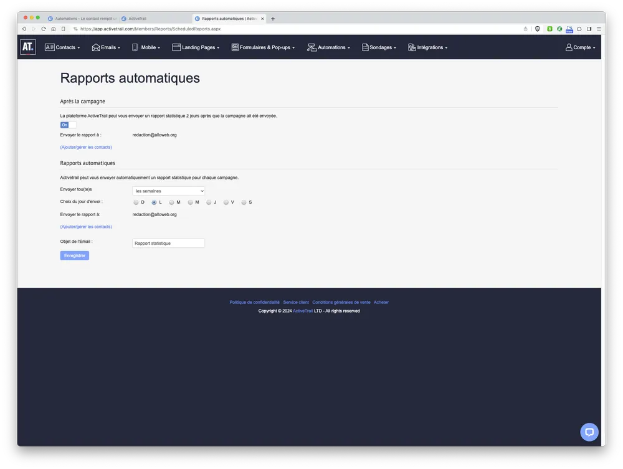Open the live chat bubble widget
The width and height of the screenshot is (623, 469).
(x=589, y=432)
